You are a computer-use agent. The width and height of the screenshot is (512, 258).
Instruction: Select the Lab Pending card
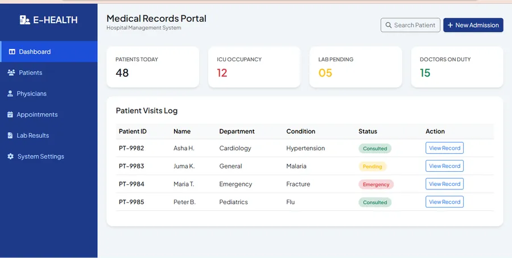coord(356,67)
